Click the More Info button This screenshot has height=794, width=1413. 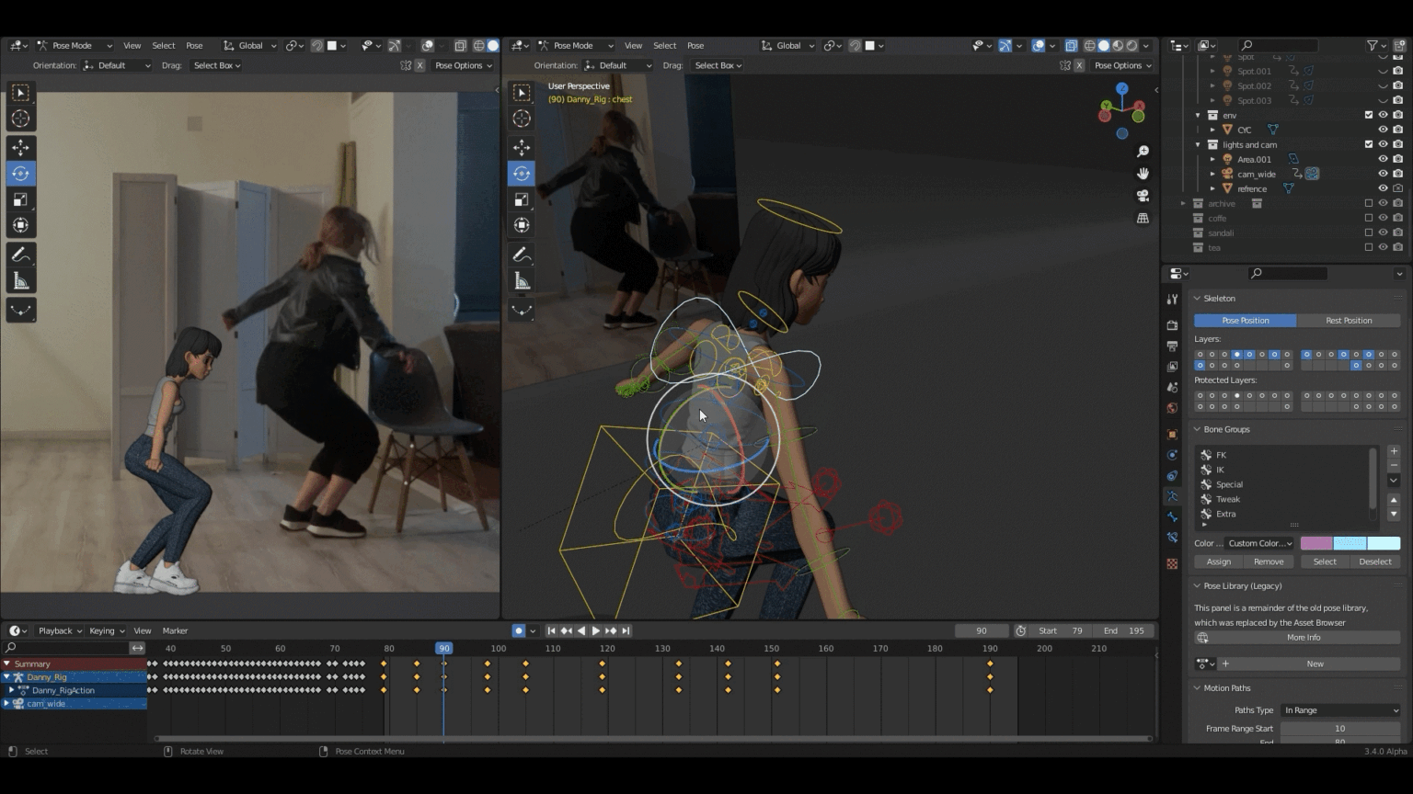1304,638
